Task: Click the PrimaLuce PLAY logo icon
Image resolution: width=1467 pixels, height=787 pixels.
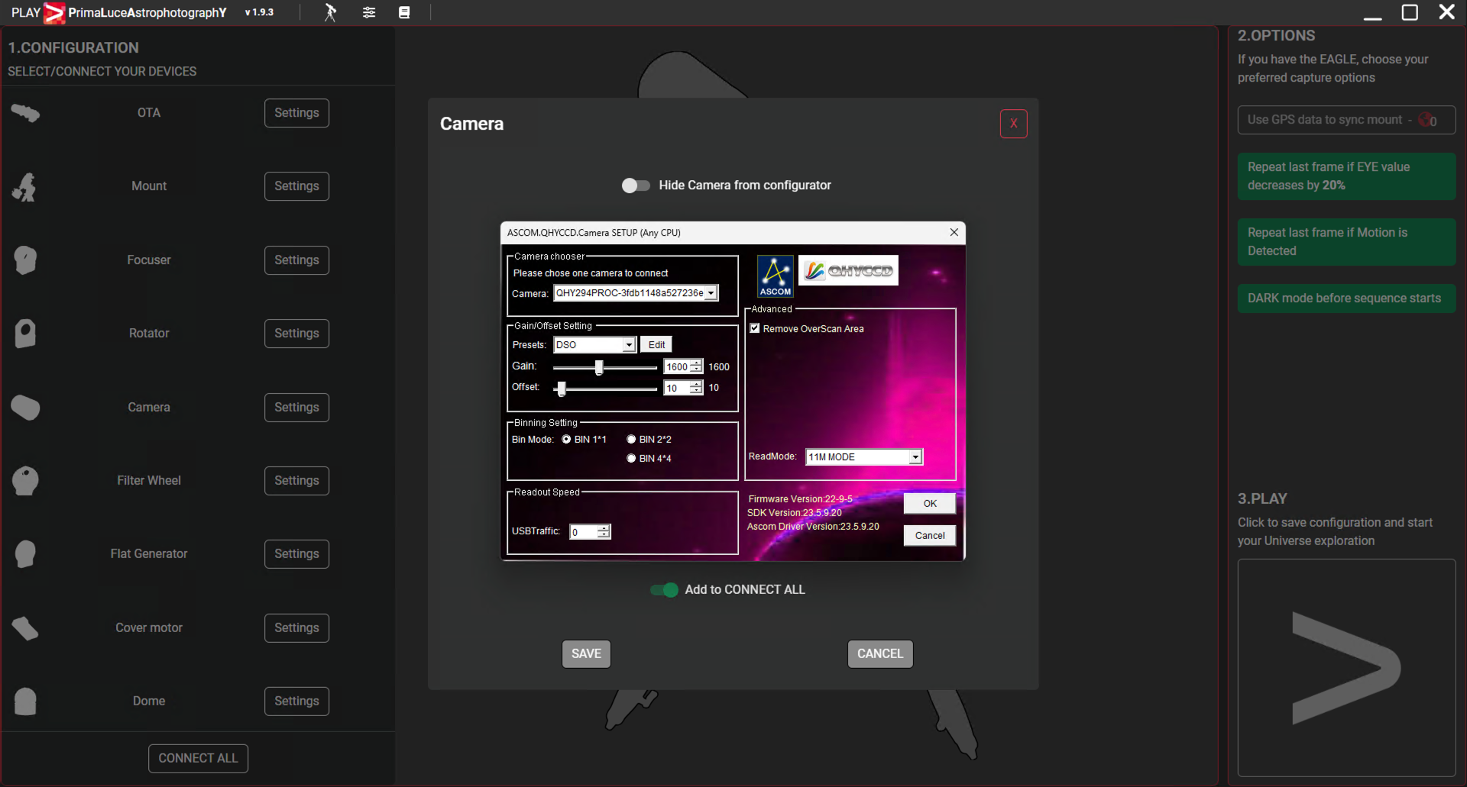Action: pyautogui.click(x=54, y=13)
